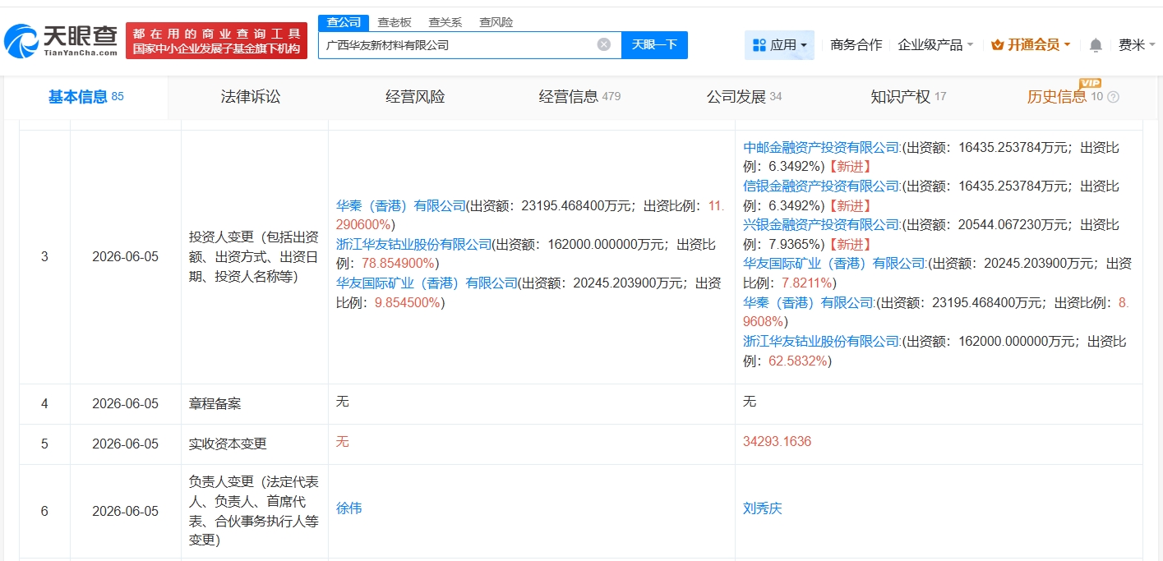
Task: Switch to the 查关系 search tab
Action: point(445,22)
